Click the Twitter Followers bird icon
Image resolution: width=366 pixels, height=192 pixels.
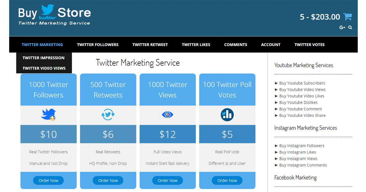click(48, 114)
